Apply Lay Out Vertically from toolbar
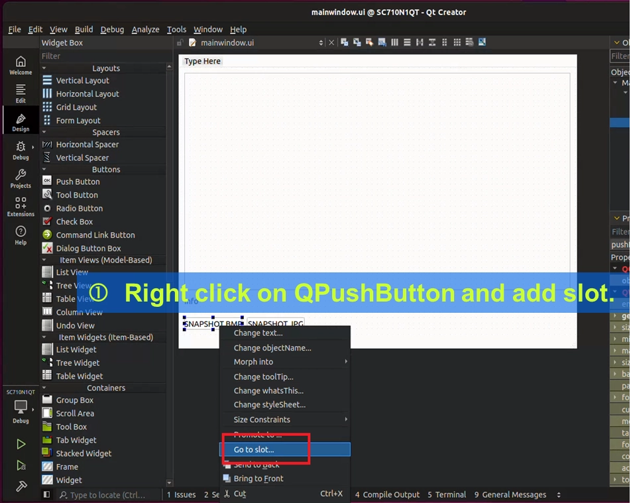The height and width of the screenshot is (503, 631). coord(407,42)
